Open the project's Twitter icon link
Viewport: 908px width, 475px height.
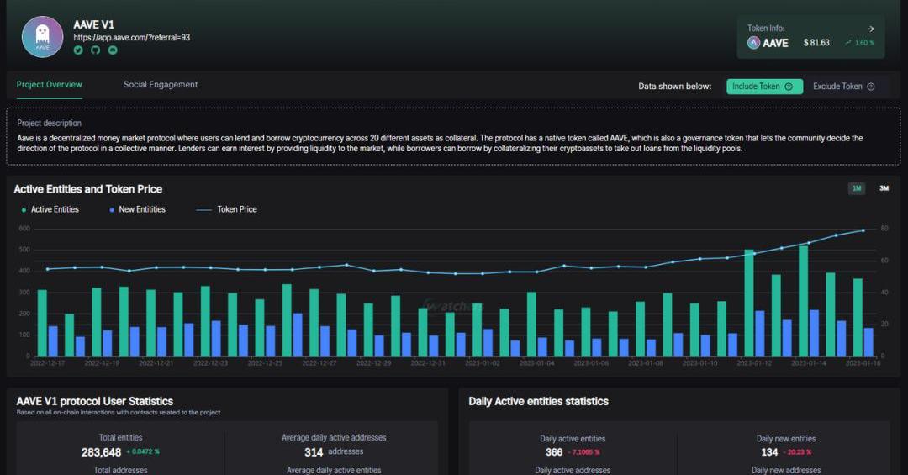[78, 50]
